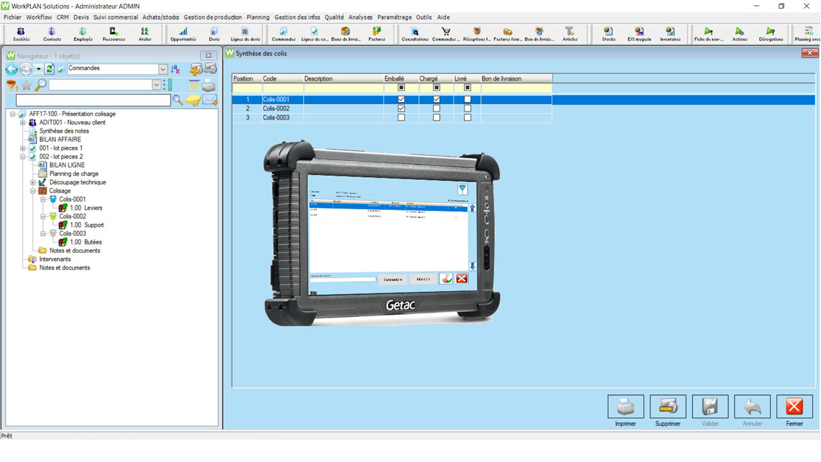Click the Imprimer button
The height and width of the screenshot is (462, 821).
[625, 407]
